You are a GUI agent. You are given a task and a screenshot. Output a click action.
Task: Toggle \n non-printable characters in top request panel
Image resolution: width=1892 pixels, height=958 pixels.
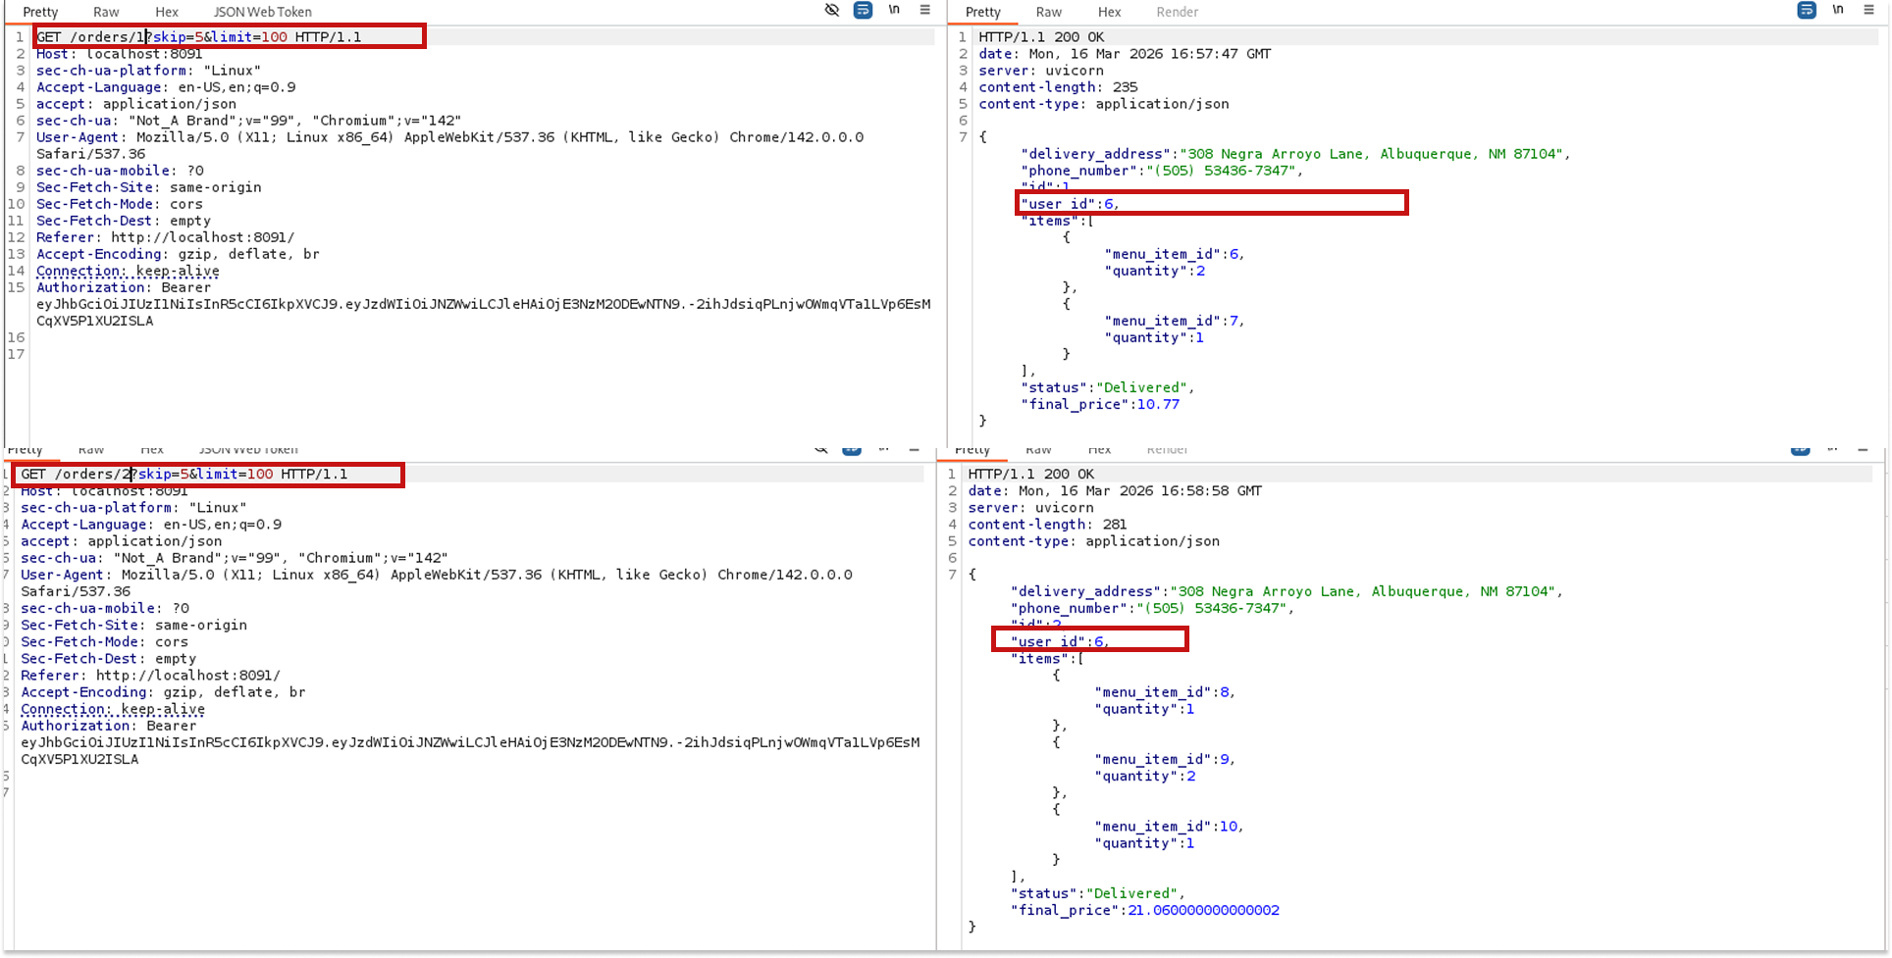click(894, 11)
